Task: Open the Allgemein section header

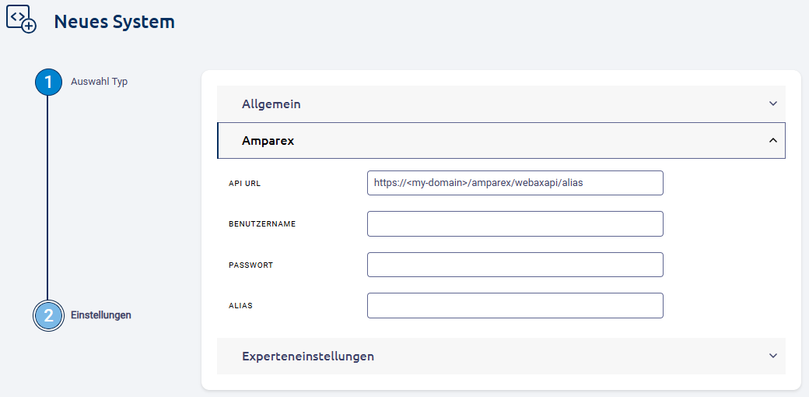Action: tap(271, 104)
